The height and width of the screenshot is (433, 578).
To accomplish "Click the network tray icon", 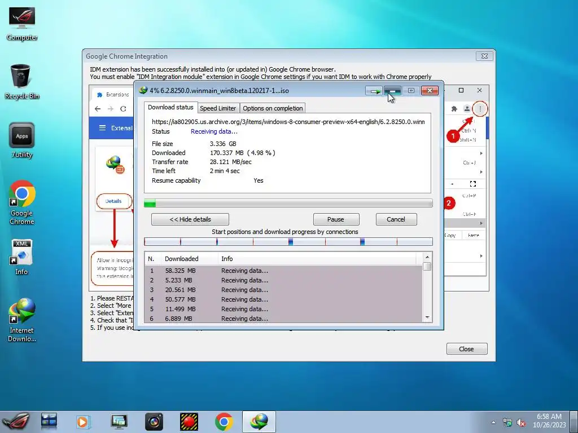I will (507, 423).
